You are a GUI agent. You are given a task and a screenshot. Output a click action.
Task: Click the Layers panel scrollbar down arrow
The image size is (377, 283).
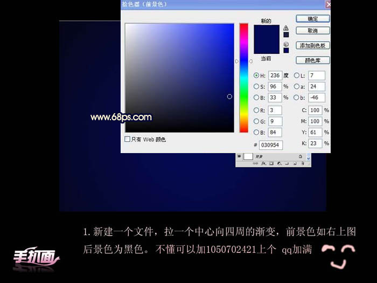click(309, 158)
